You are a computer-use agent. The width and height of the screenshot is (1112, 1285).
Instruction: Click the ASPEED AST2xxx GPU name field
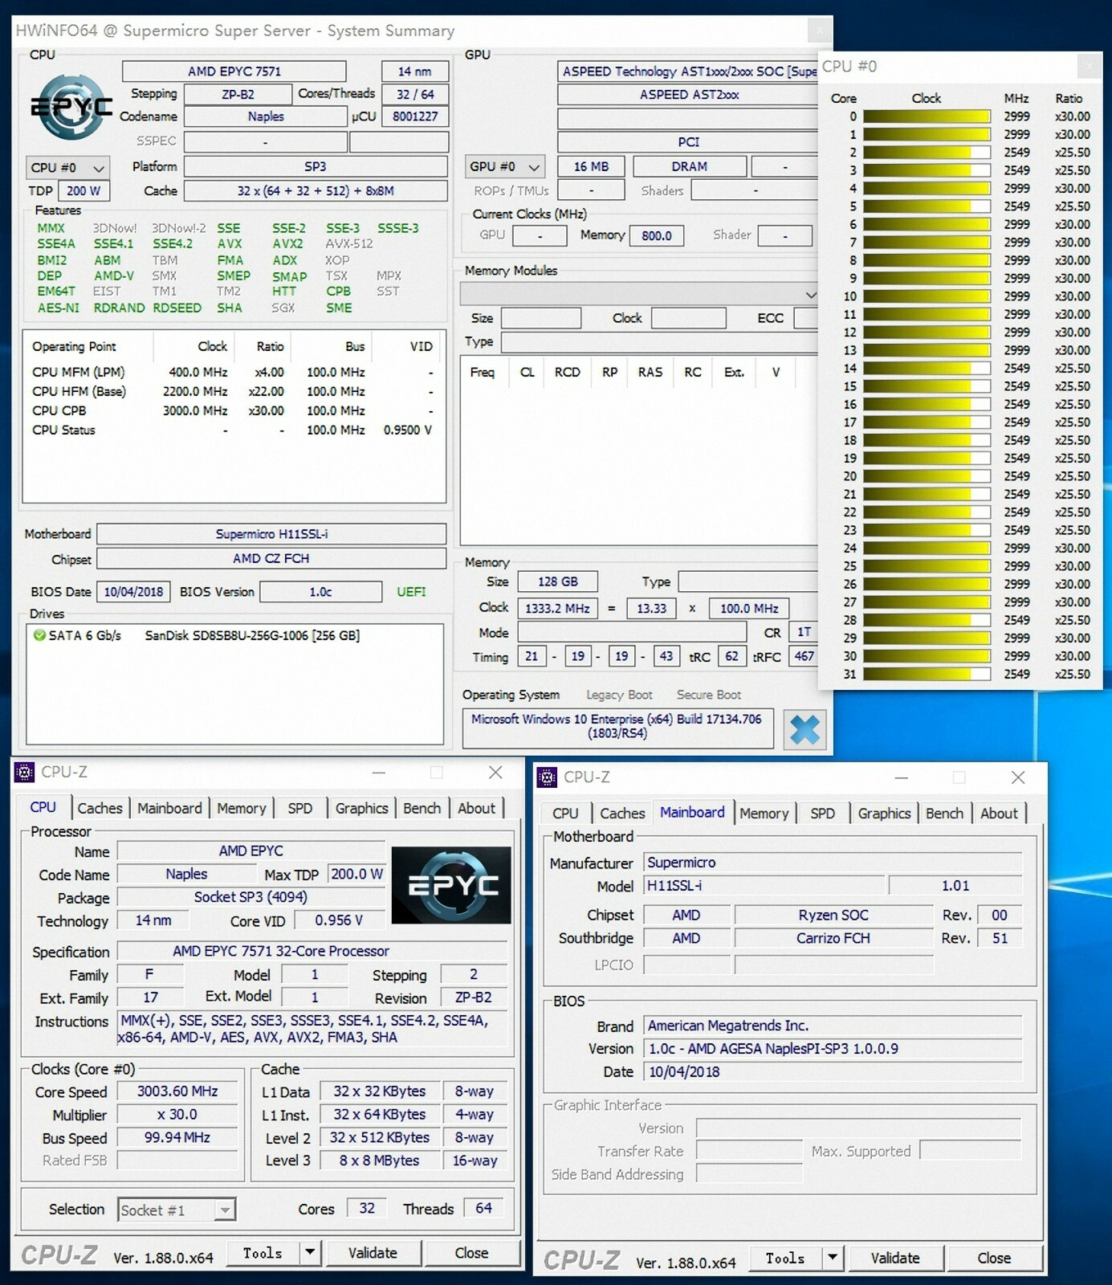coord(688,95)
